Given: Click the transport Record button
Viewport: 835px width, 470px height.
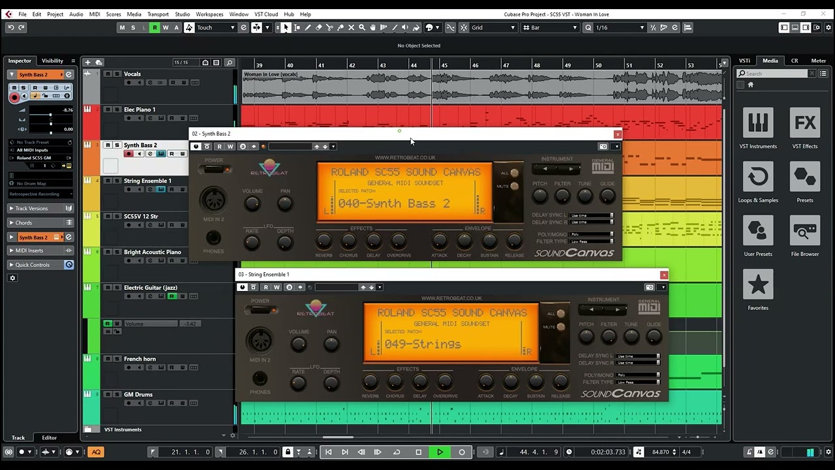Looking at the screenshot, I should (x=462, y=452).
